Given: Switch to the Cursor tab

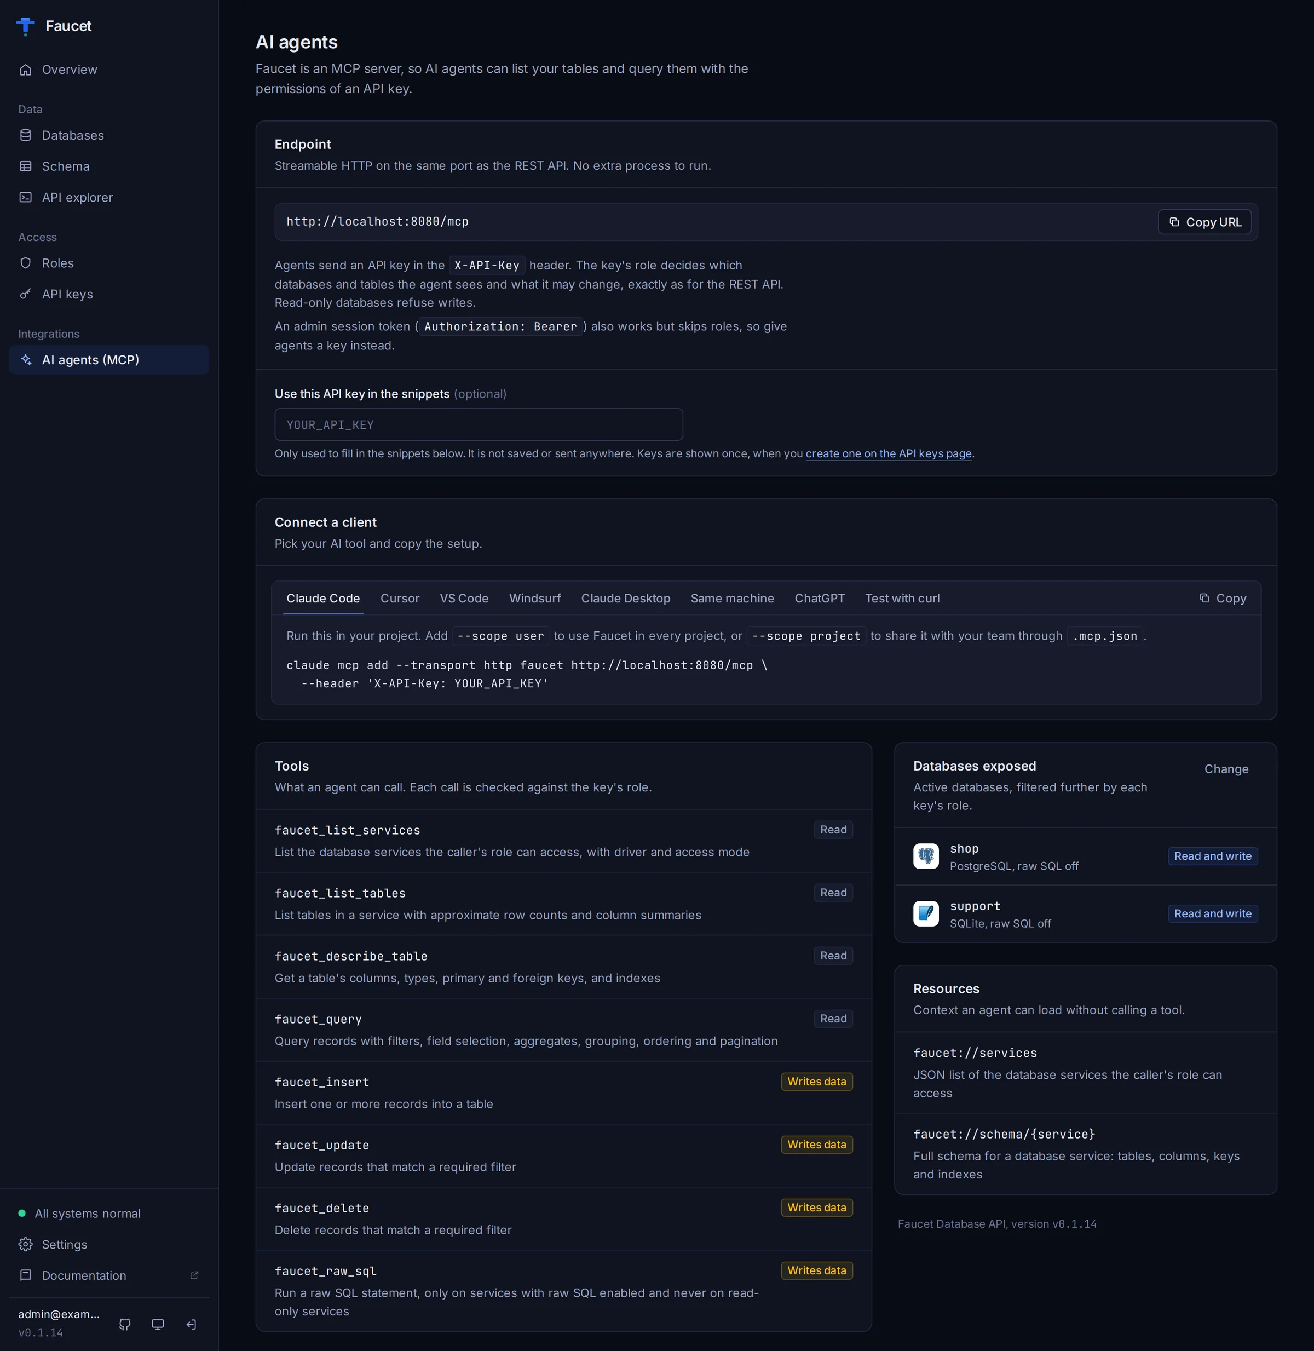Looking at the screenshot, I should [400, 599].
